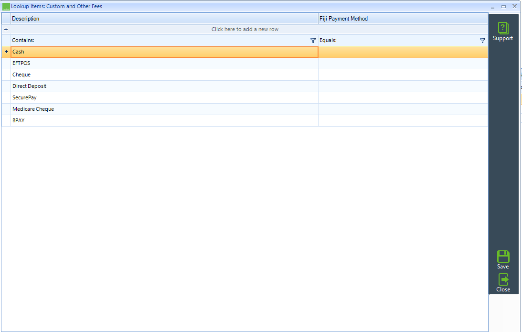Viewport: 522px width, 332px height.
Task: Click here to add a new row
Action: pyautogui.click(x=245, y=29)
